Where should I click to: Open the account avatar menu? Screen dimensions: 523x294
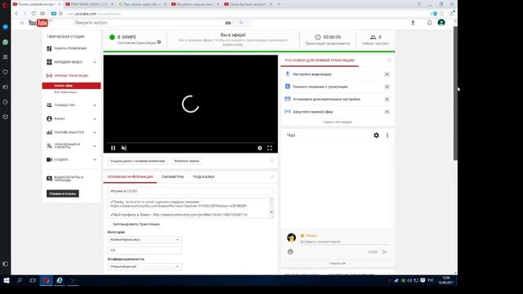[x=441, y=22]
